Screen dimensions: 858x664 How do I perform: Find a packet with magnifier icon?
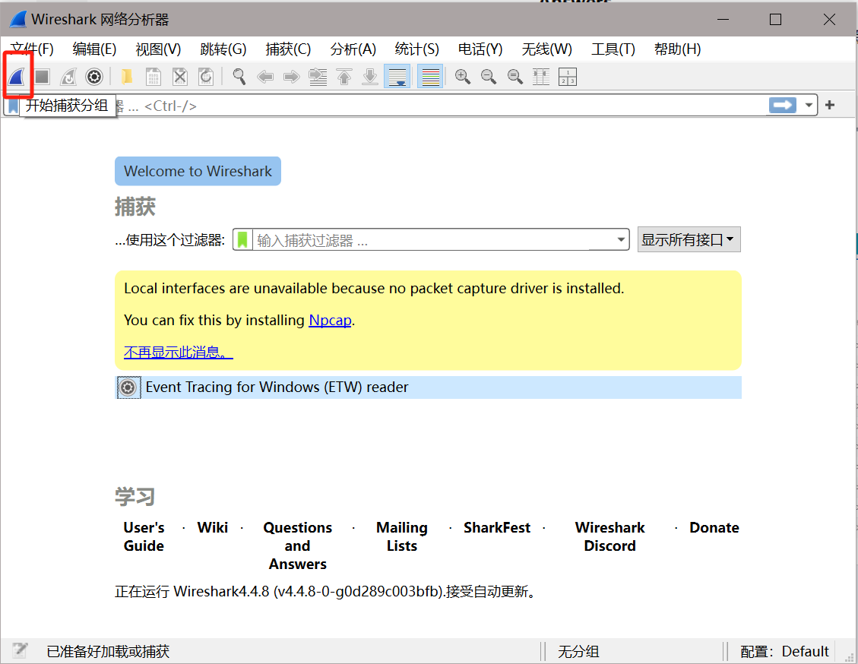[x=239, y=77]
